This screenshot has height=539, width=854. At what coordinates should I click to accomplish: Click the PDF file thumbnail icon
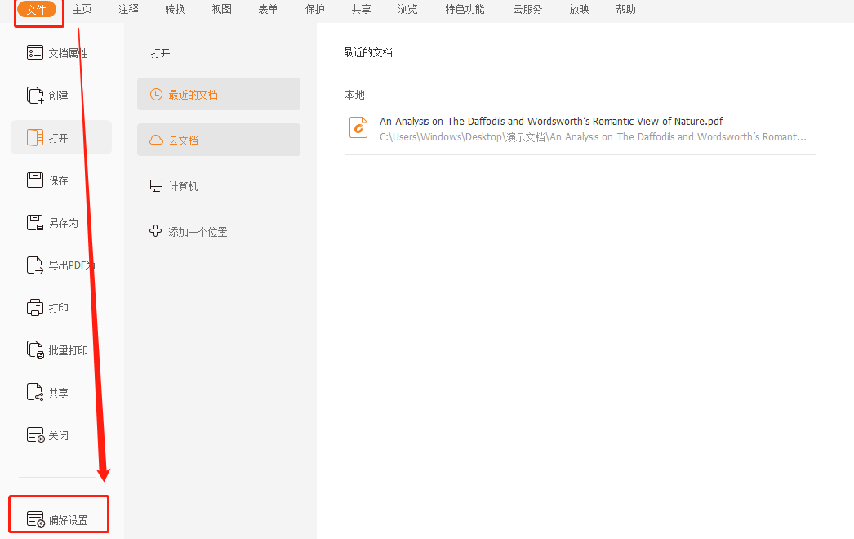click(x=358, y=129)
